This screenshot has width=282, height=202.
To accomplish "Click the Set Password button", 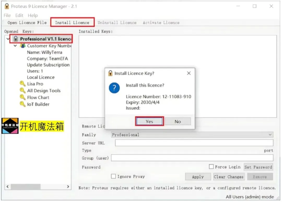I will [258, 167].
